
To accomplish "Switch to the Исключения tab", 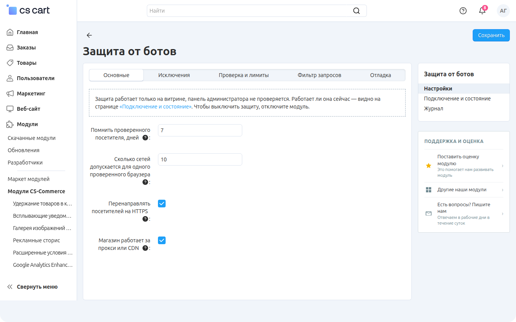I will (x=174, y=75).
